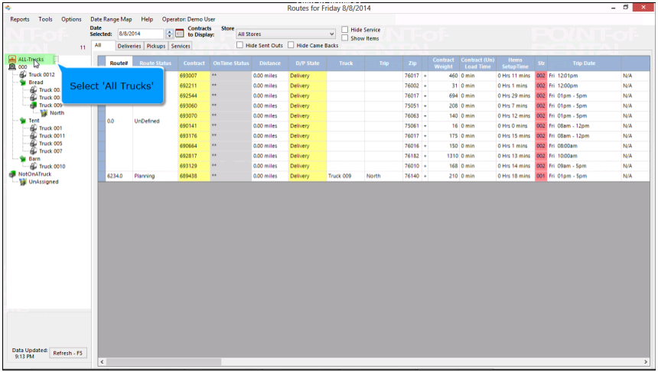The width and height of the screenshot is (658, 372).
Task: Select the Truck 0012 truck icon
Action: click(22, 75)
